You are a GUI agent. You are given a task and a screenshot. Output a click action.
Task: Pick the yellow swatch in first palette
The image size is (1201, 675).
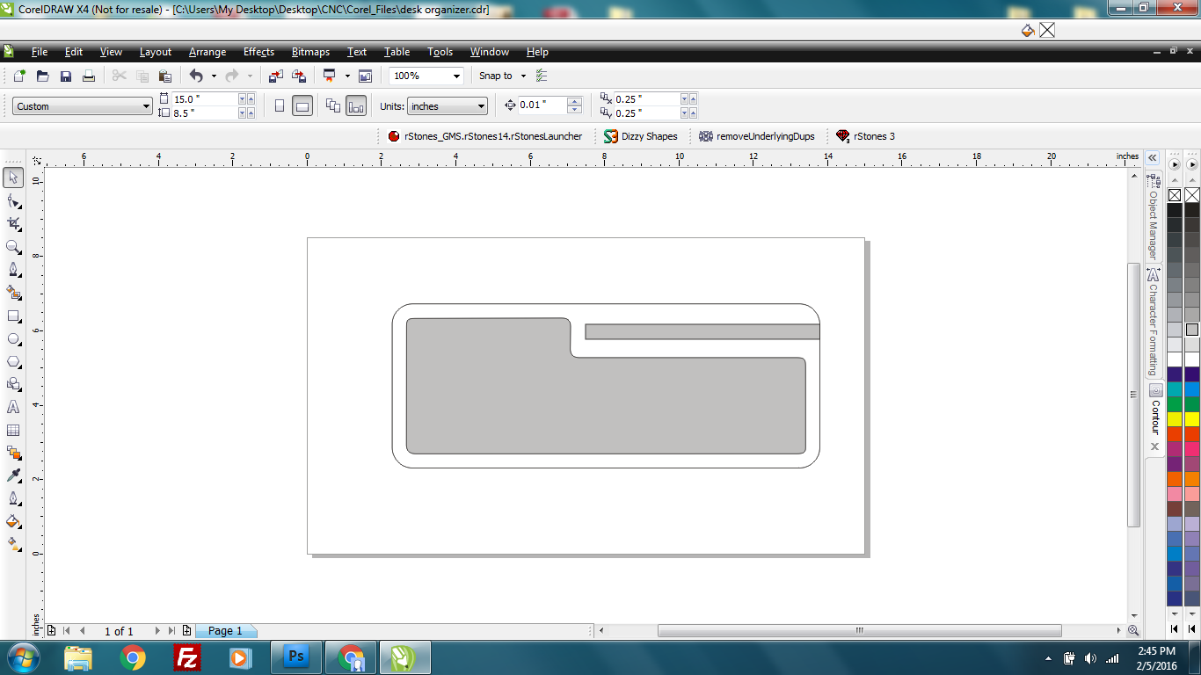(x=1175, y=419)
